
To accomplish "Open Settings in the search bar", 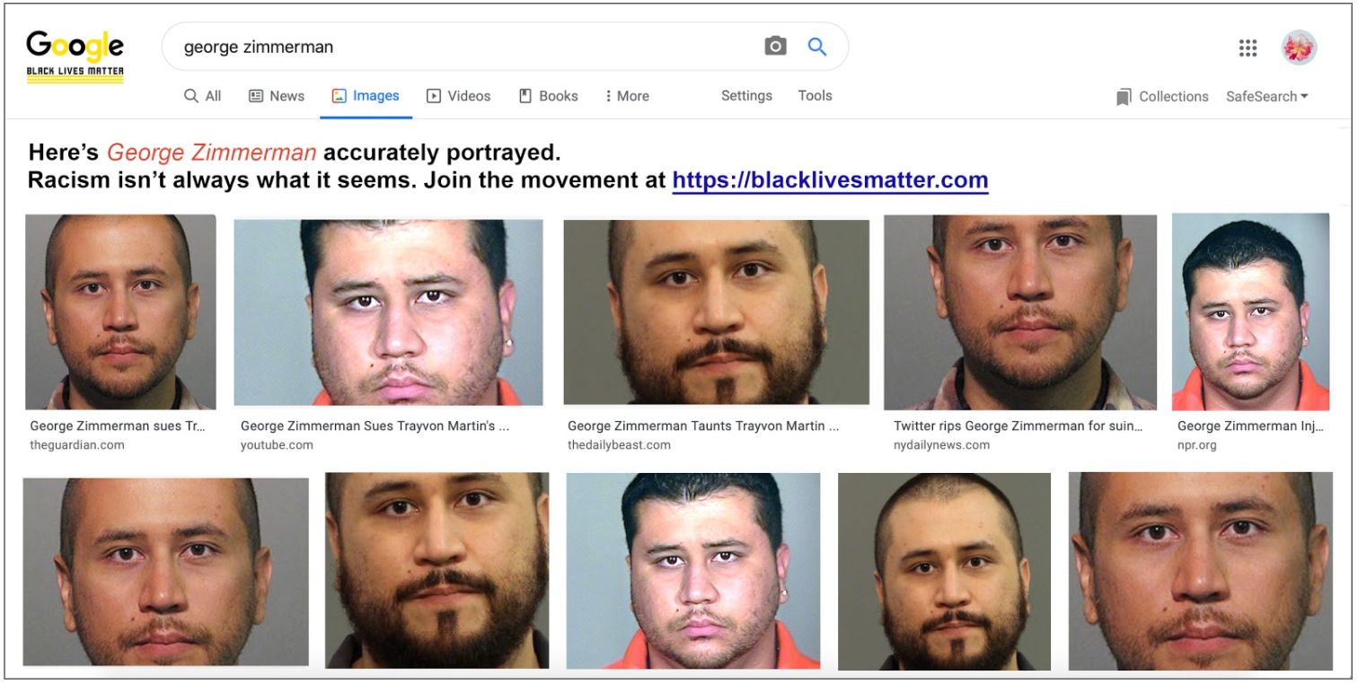I will point(746,95).
